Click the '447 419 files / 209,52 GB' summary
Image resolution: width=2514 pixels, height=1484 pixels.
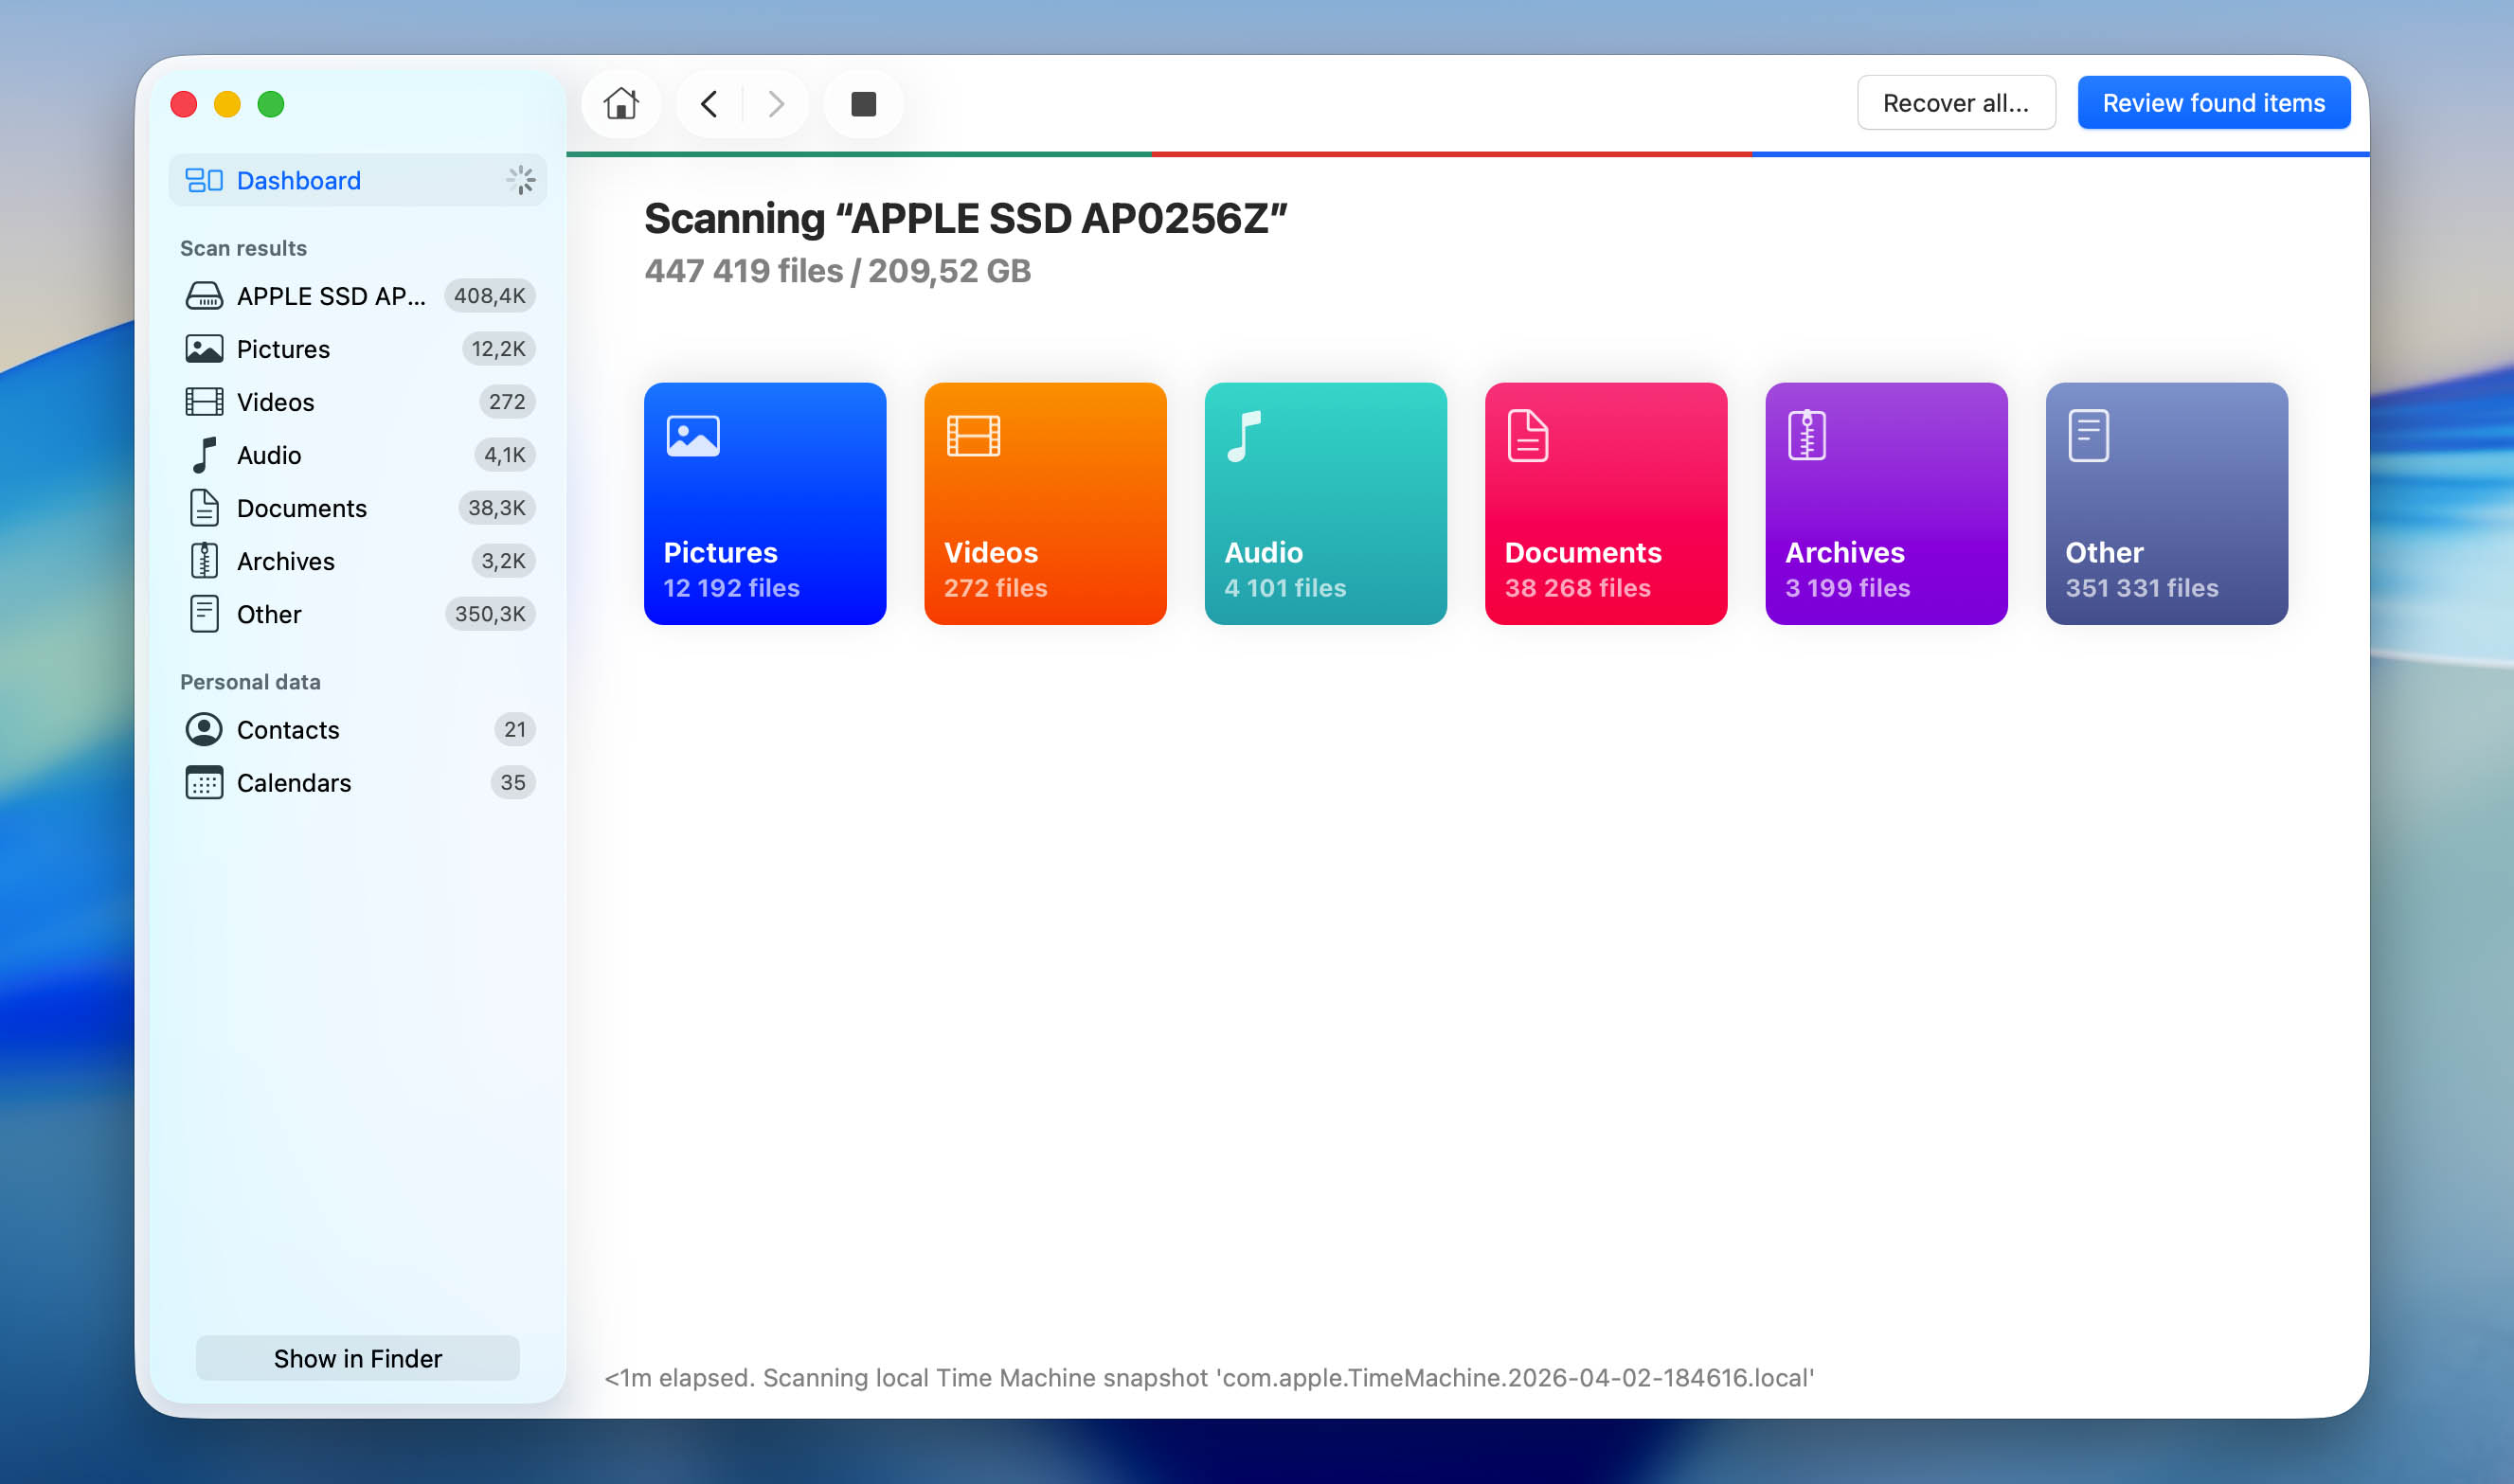pos(838,271)
